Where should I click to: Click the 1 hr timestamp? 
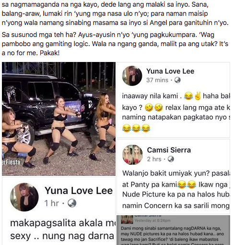click(x=52, y=203)
